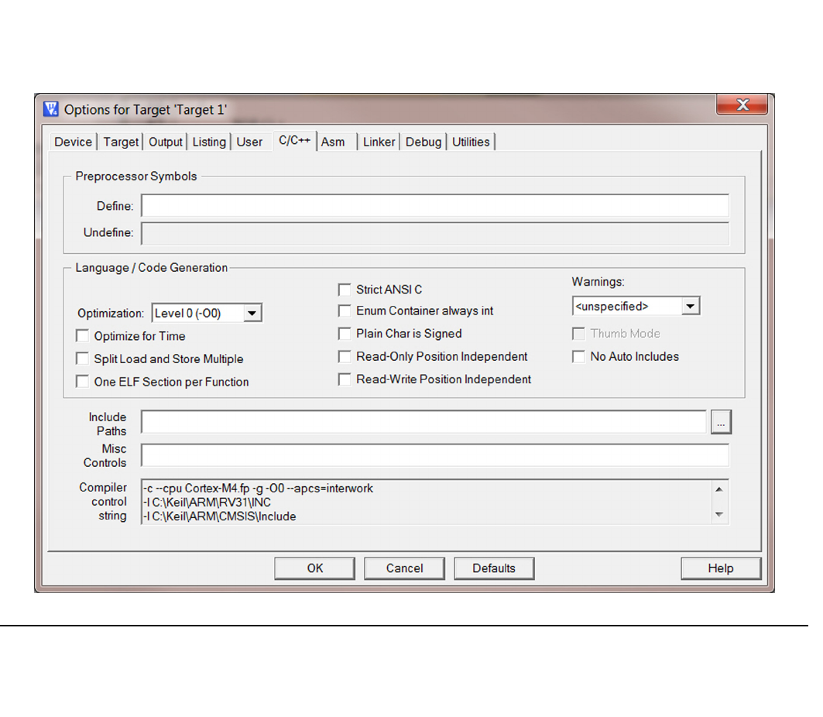This screenshot has width=823, height=717.
Task: Click the Include Paths input field
Action: click(424, 422)
